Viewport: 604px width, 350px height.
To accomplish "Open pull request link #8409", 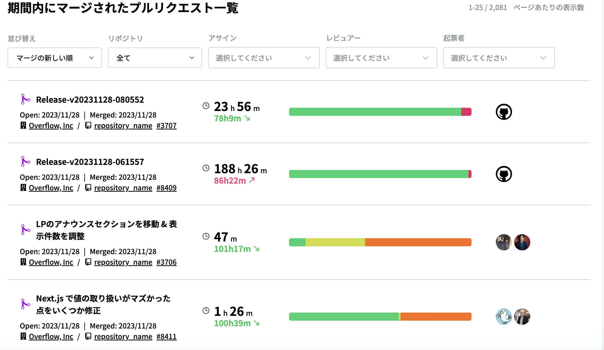I will pyautogui.click(x=166, y=188).
